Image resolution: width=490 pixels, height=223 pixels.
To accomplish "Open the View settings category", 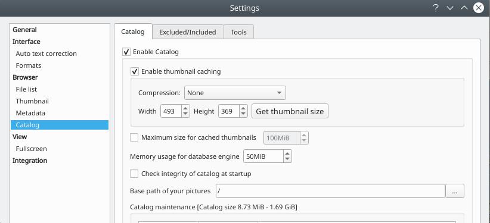I will click(20, 137).
